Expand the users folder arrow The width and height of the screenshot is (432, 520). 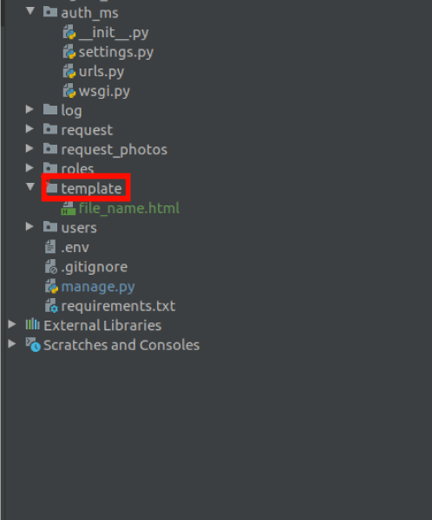(29, 227)
